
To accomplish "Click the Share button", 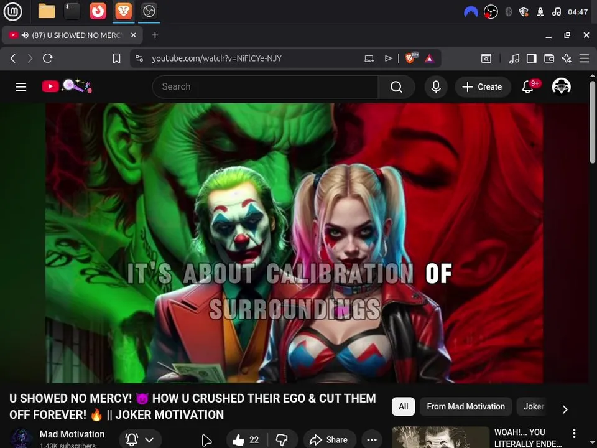I will pyautogui.click(x=330, y=440).
